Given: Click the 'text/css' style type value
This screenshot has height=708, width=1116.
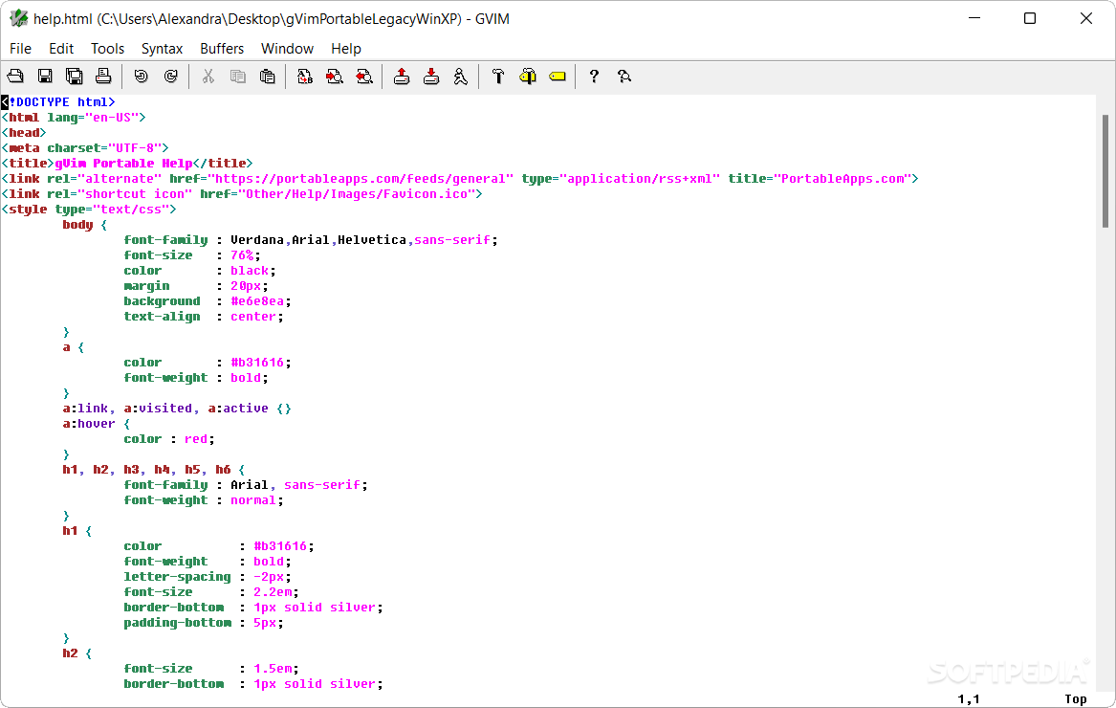Looking at the screenshot, I should click(131, 209).
